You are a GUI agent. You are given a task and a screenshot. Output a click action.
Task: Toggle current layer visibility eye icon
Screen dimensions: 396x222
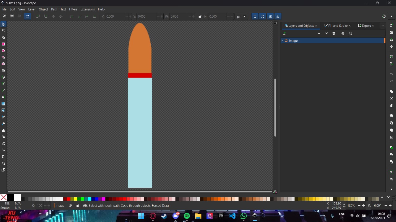pyautogui.click(x=70, y=206)
